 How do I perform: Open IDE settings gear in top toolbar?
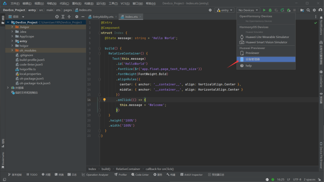pyautogui.click(x=314, y=10)
